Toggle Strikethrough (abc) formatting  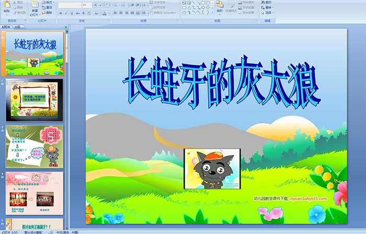point(78,13)
